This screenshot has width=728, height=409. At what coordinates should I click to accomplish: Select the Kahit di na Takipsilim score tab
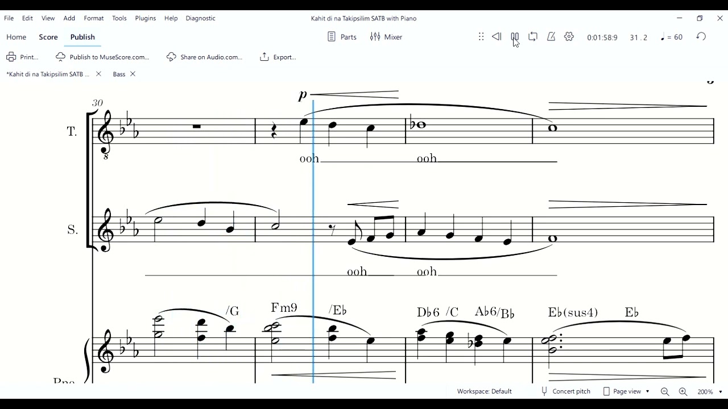48,74
